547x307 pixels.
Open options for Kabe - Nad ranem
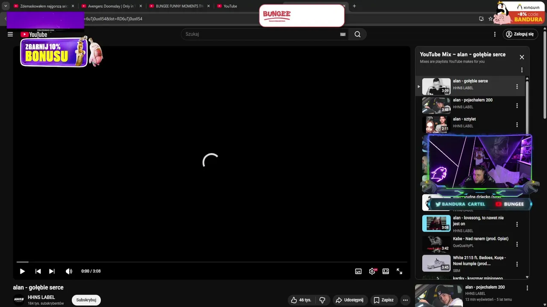pyautogui.click(x=517, y=244)
